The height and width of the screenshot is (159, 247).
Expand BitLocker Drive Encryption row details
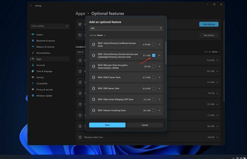[x=159, y=66]
